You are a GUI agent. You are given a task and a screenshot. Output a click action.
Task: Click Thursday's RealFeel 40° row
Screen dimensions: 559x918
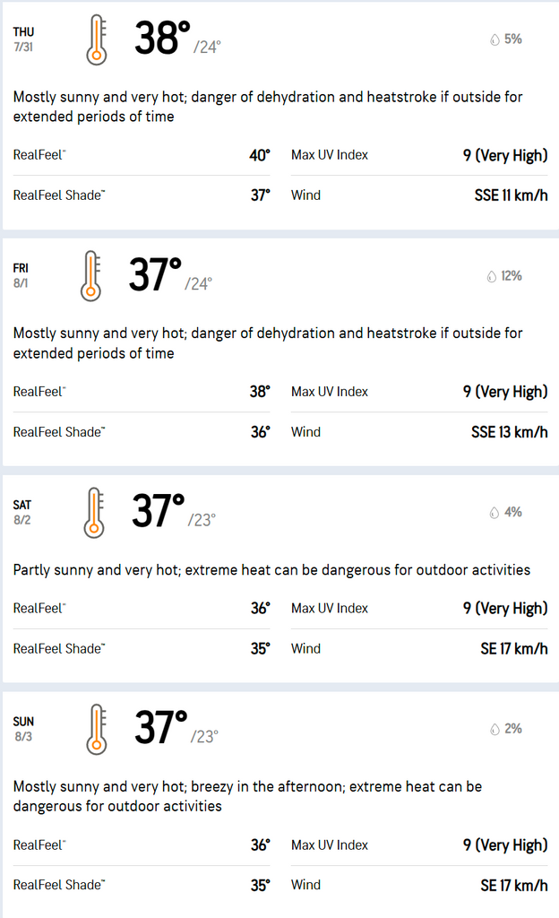pos(142,155)
